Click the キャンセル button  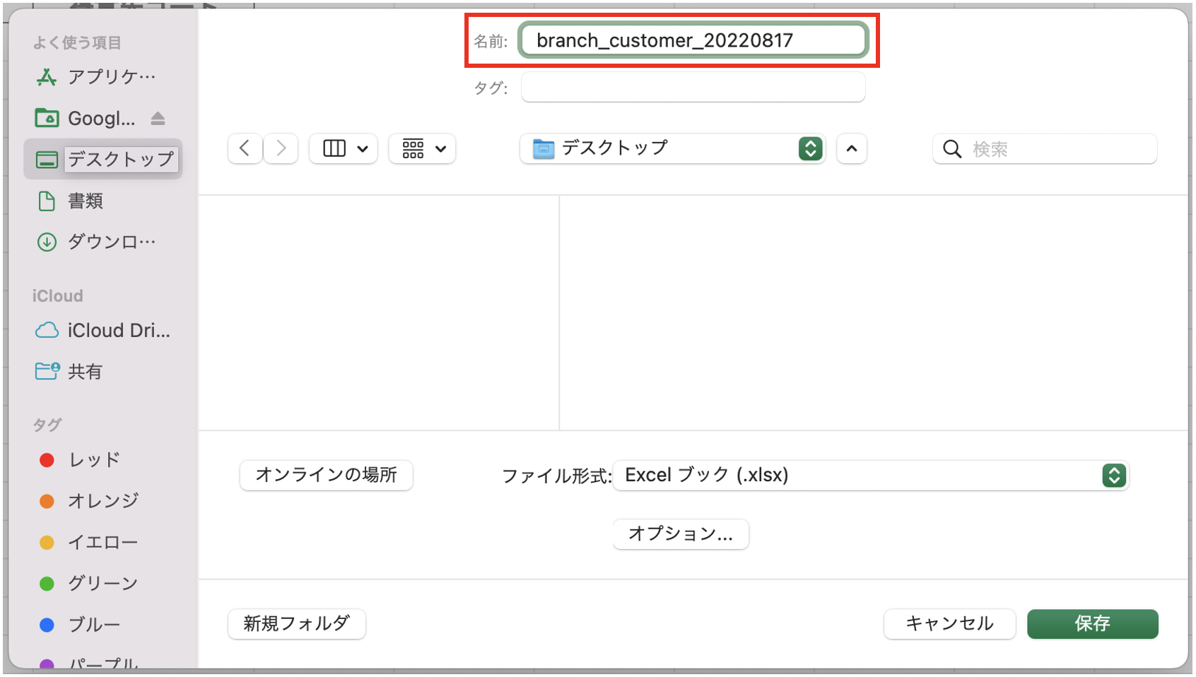click(x=949, y=623)
